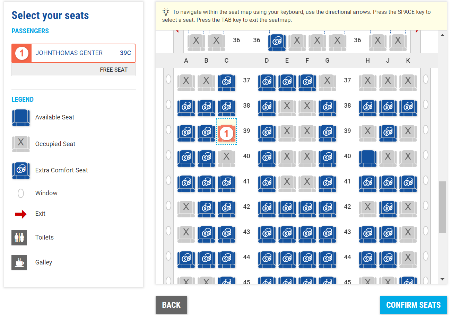Choose available seat 40H
The height and width of the screenshot is (315, 452).
point(367,159)
